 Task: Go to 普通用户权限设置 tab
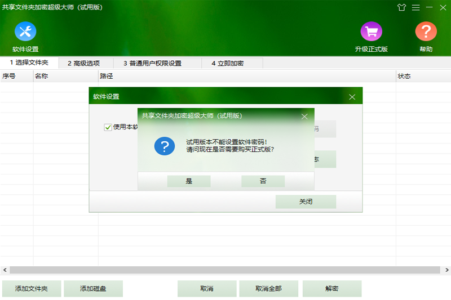tap(152, 63)
